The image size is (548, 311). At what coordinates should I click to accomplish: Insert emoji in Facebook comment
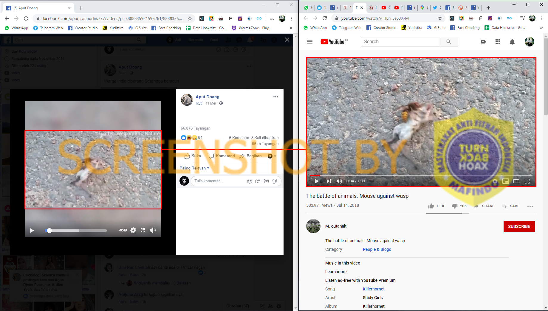(250, 181)
